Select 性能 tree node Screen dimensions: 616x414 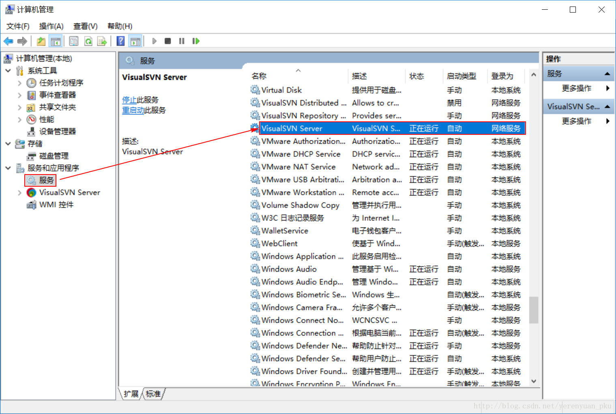47,119
